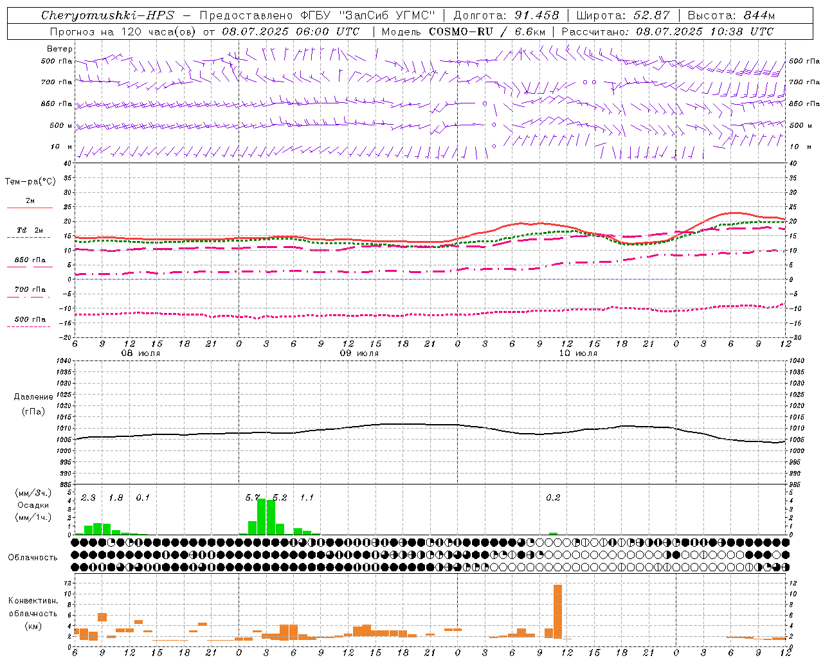This screenshot has height=658, width=823.
Task: Click the '500 гПа' temperature legend label
Action: [x=30, y=319]
